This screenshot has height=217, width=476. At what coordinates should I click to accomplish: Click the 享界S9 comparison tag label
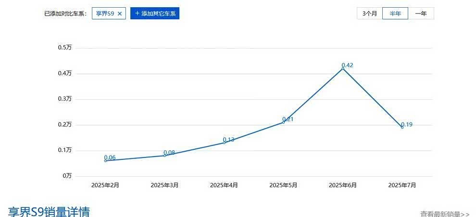[x=105, y=13]
